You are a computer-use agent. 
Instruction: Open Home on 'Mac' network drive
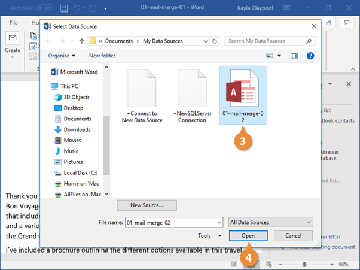[x=78, y=184]
